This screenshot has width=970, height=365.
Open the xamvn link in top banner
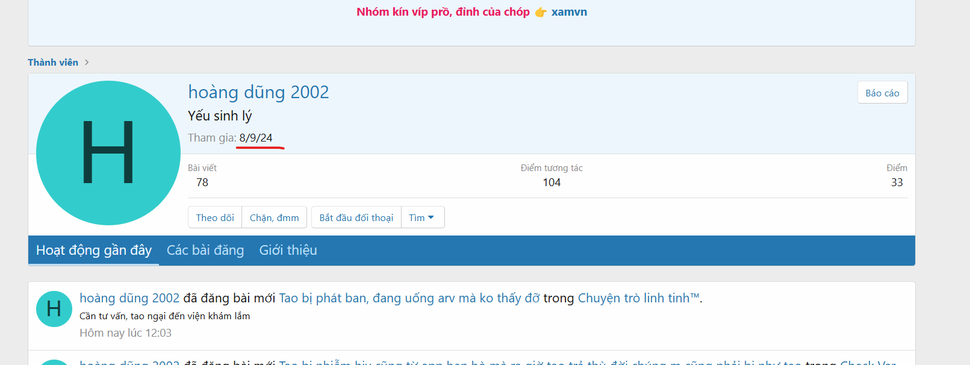[569, 12]
